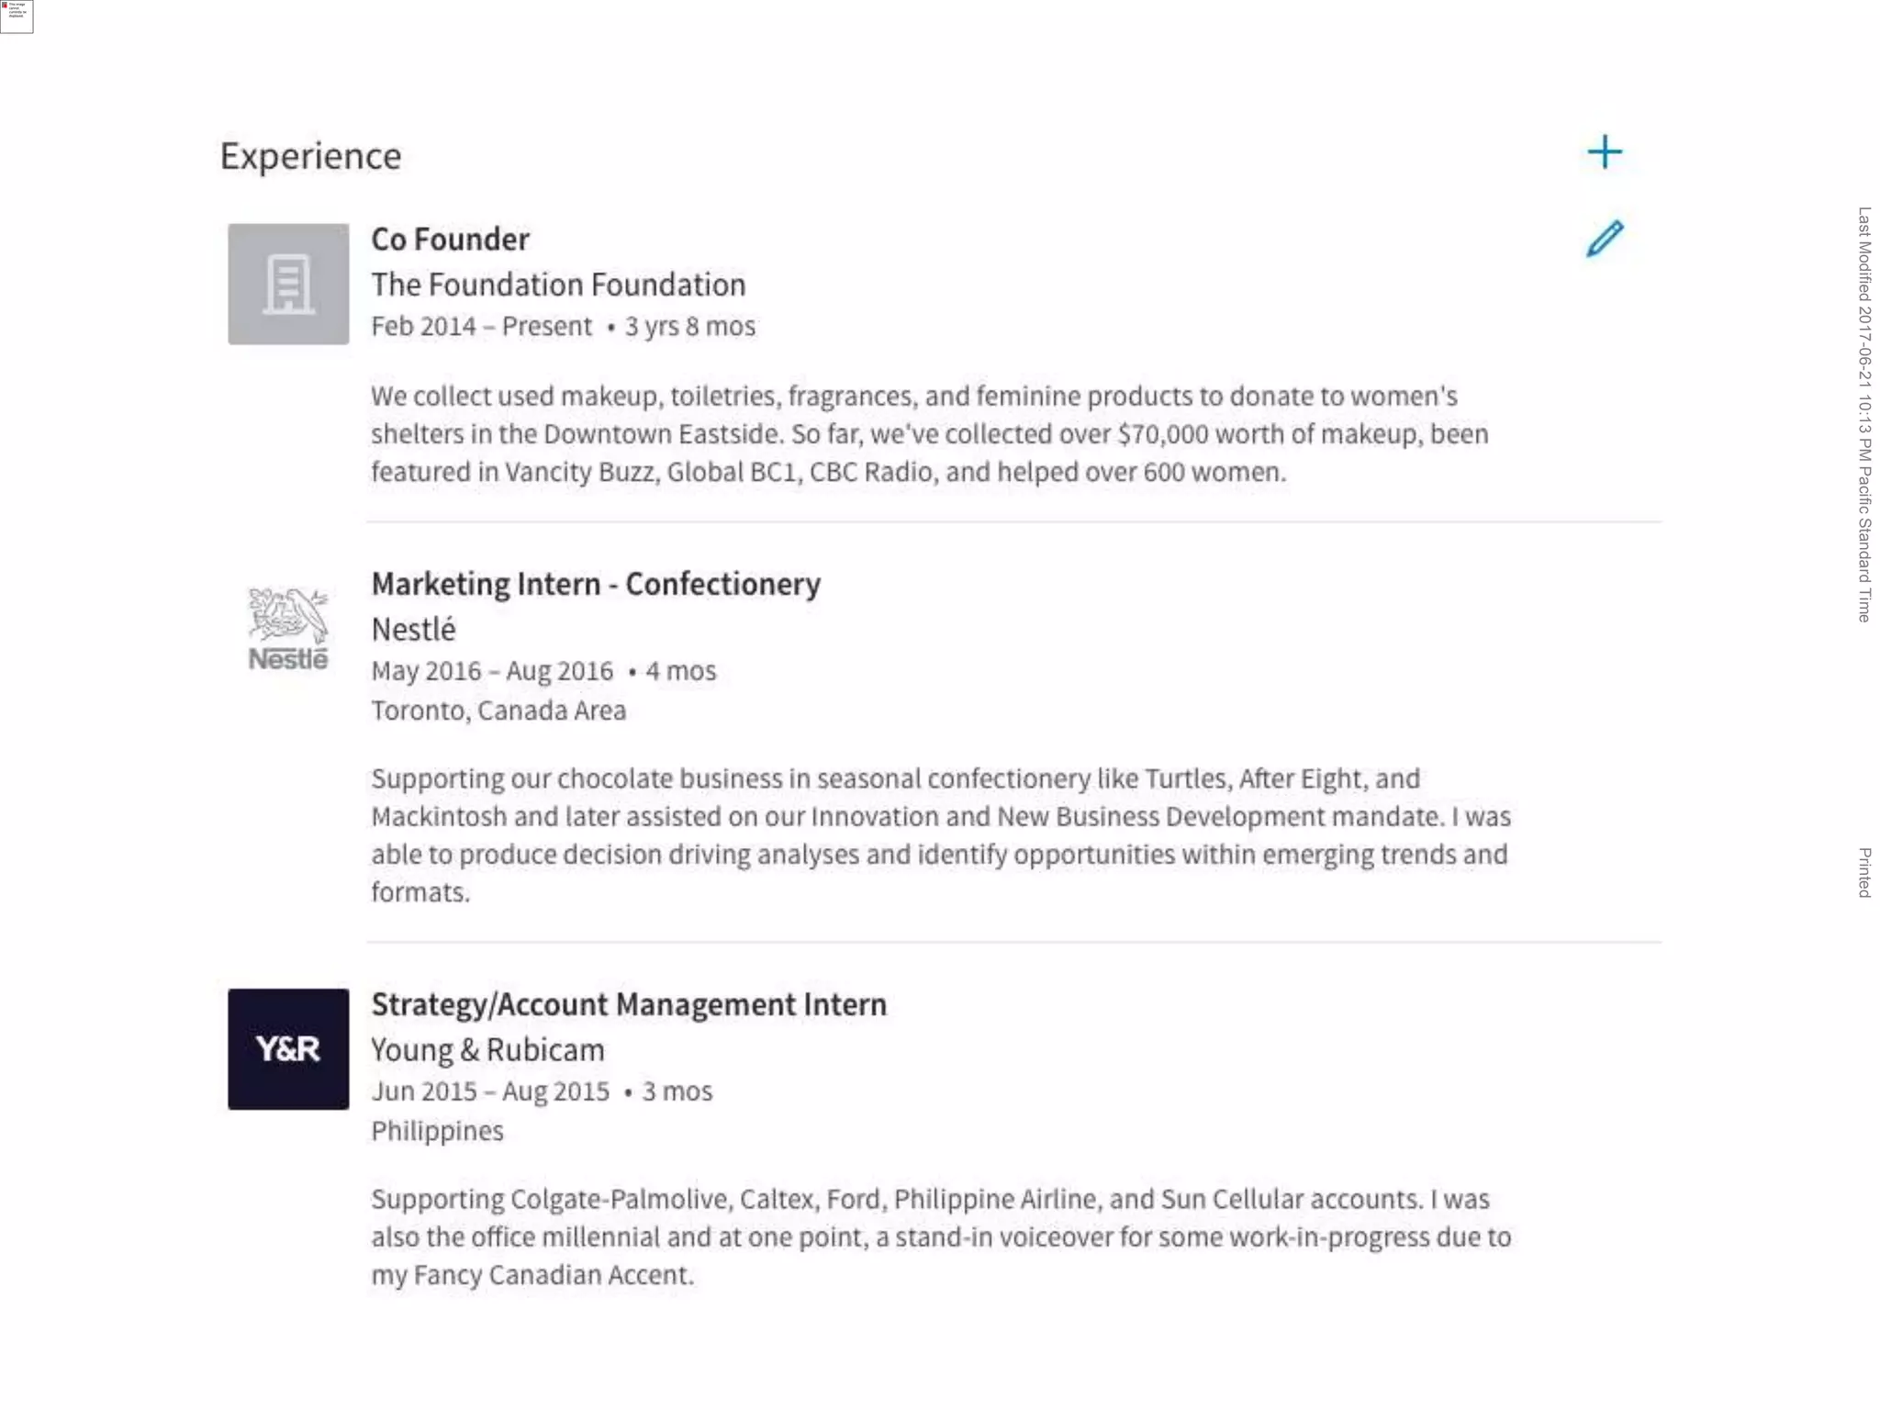Open the Strategy/Account Management Intern title
The height and width of the screenshot is (1410, 1880).
(x=629, y=1005)
